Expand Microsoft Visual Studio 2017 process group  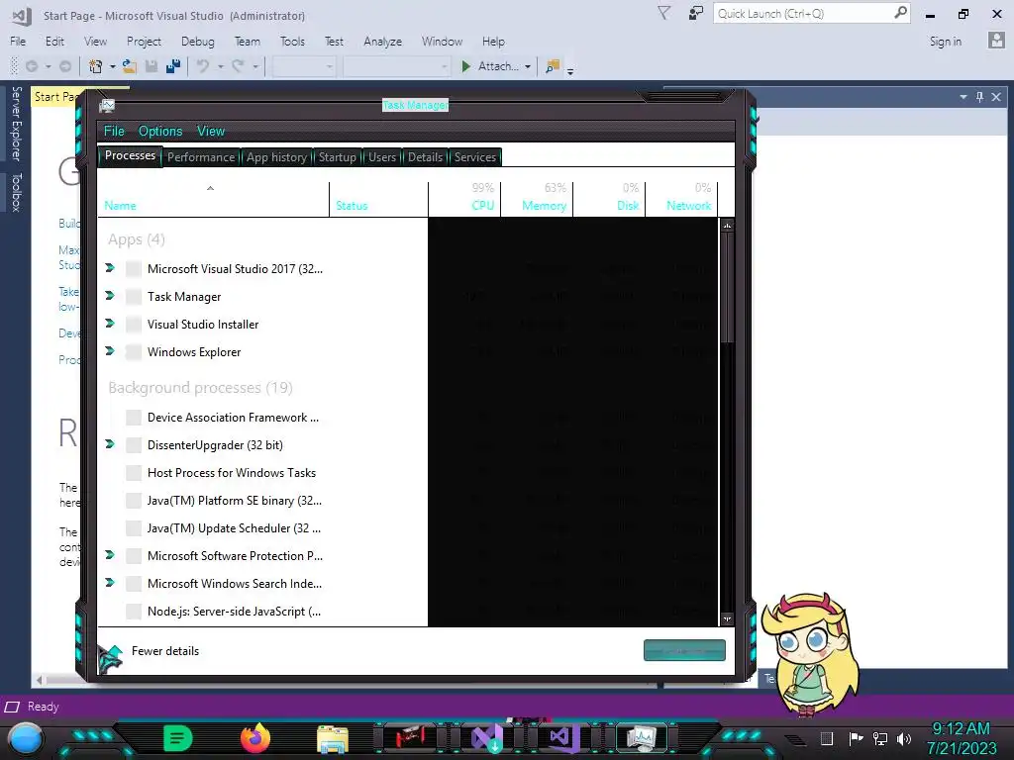click(110, 267)
